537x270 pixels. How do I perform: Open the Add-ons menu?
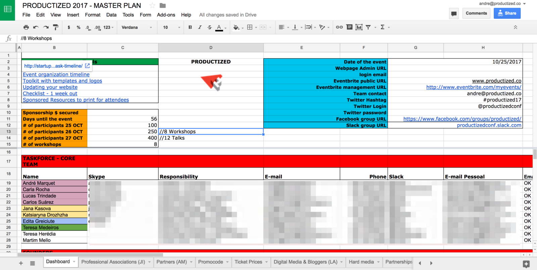point(166,15)
